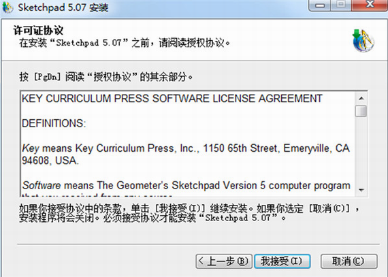Click the empty scrollbar track below the thumb
This screenshot has width=388, height=277.
point(361,150)
